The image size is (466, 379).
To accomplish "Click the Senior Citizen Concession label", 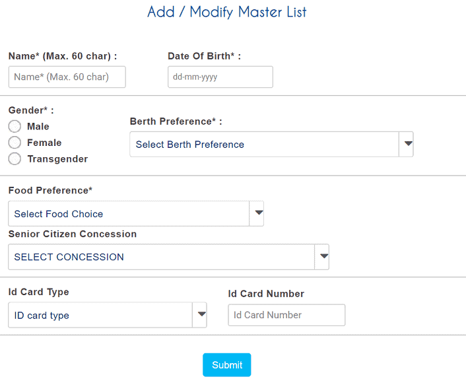I will [73, 234].
